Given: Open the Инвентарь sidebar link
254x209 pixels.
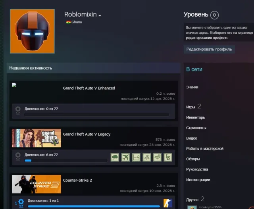Looking at the screenshot, I should tap(196, 117).
